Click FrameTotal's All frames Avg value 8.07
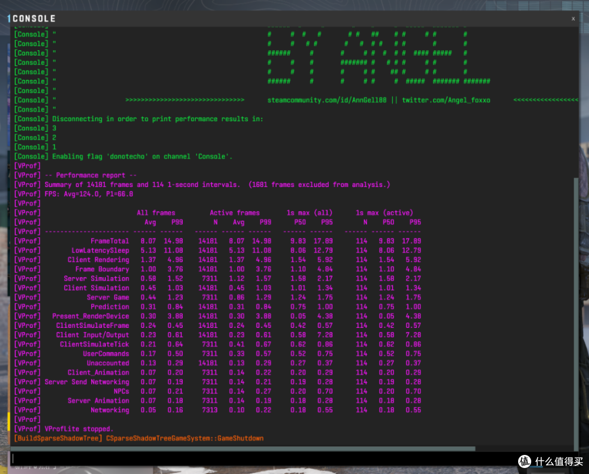 pos(148,241)
